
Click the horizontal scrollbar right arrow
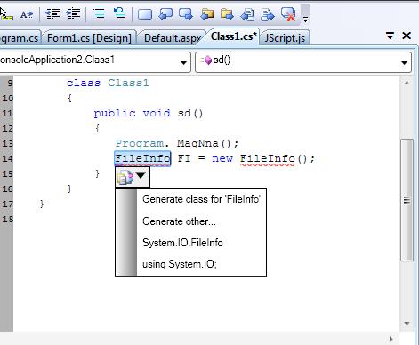click(x=391, y=339)
